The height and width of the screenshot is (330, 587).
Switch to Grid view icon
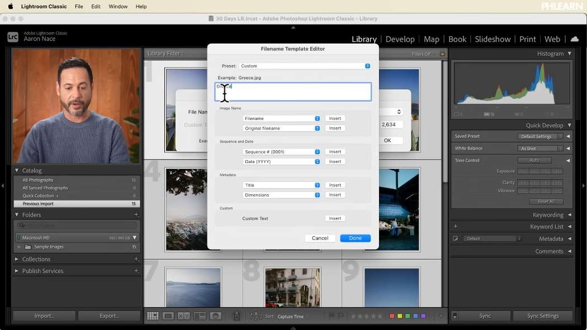(x=153, y=316)
